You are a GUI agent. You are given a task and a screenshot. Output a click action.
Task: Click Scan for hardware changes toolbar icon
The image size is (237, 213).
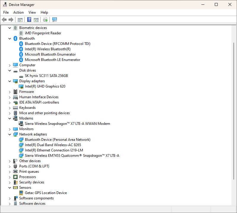[55, 20]
